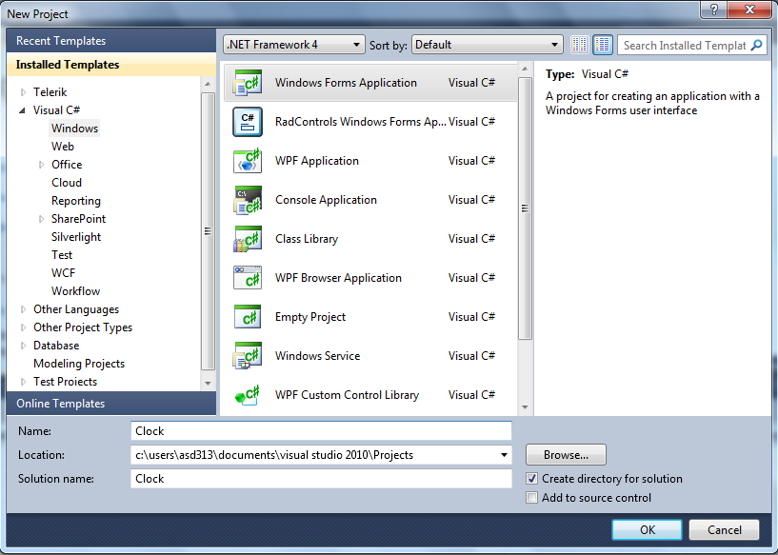Open the Recent Templates section
This screenshot has height=555, width=778.
[111, 41]
